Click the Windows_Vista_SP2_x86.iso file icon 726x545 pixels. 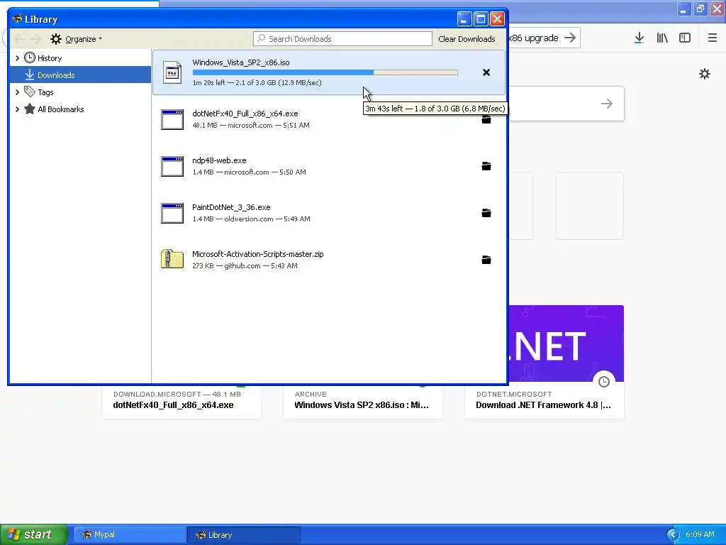172,73
